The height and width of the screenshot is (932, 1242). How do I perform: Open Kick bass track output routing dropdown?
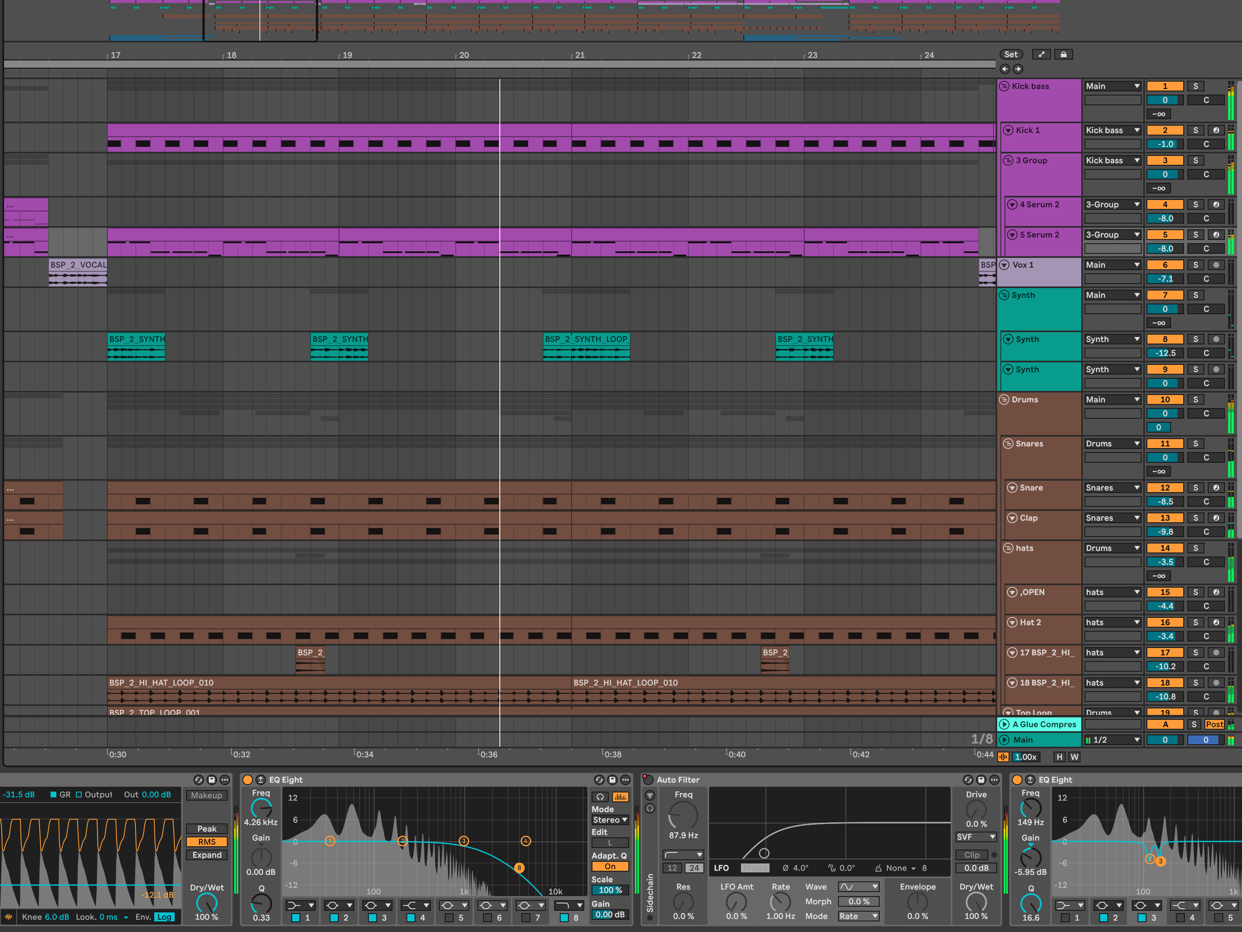[1113, 87]
